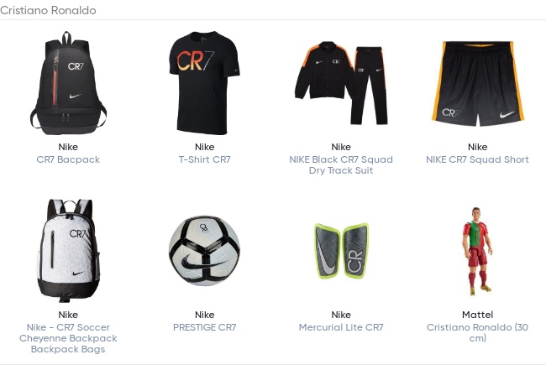The height and width of the screenshot is (365, 546).
Task: Open Cristiano Ronaldo (30 cm) figure link
Action: click(478, 332)
